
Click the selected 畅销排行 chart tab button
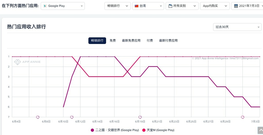pyautogui.click(x=97, y=41)
